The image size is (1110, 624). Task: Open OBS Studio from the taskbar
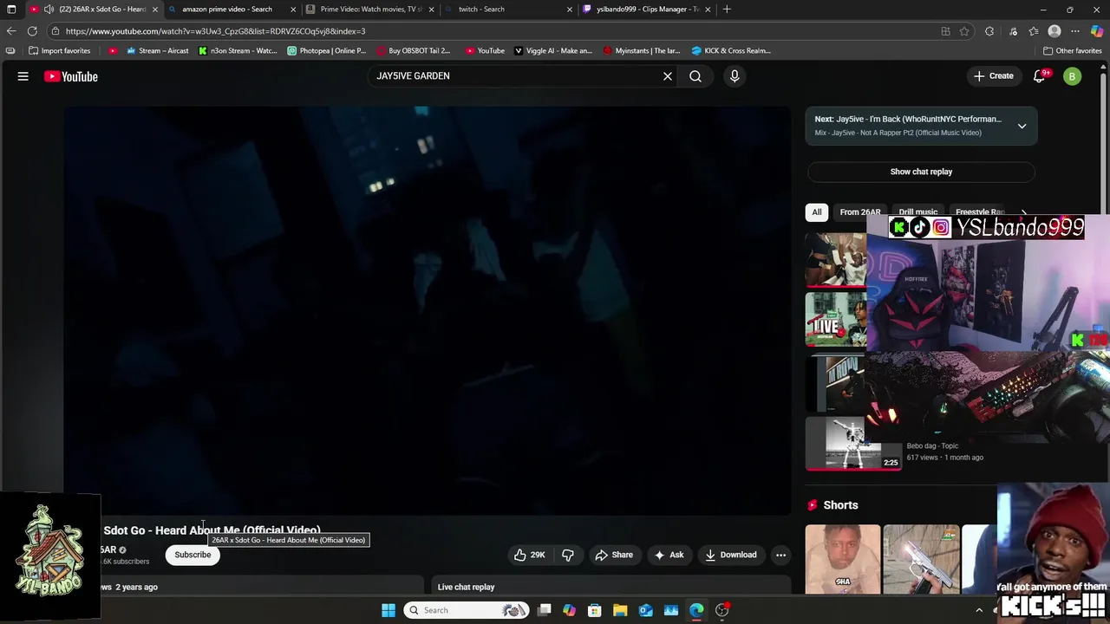click(722, 610)
